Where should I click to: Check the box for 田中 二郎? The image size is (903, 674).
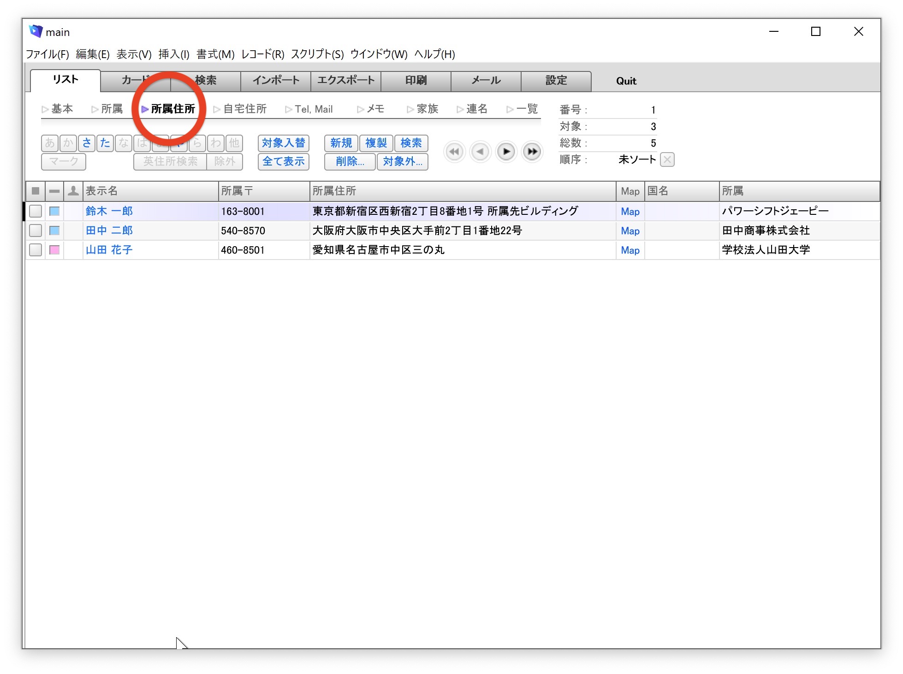click(36, 231)
